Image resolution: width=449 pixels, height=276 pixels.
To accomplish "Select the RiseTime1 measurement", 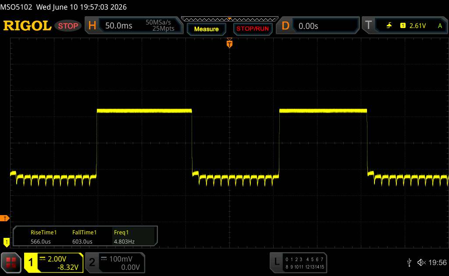I will pyautogui.click(x=43, y=233).
